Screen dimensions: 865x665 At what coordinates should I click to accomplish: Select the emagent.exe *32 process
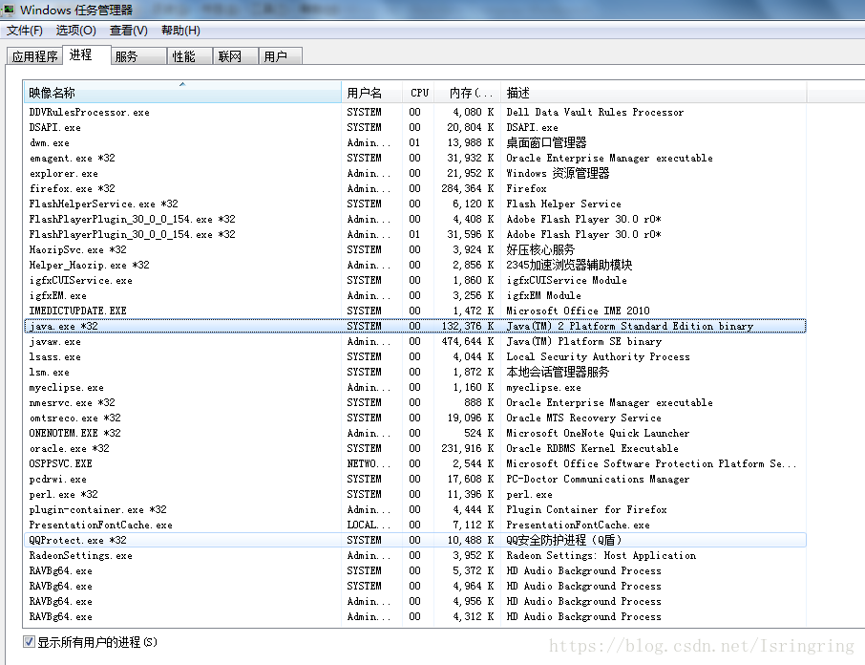(x=415, y=158)
